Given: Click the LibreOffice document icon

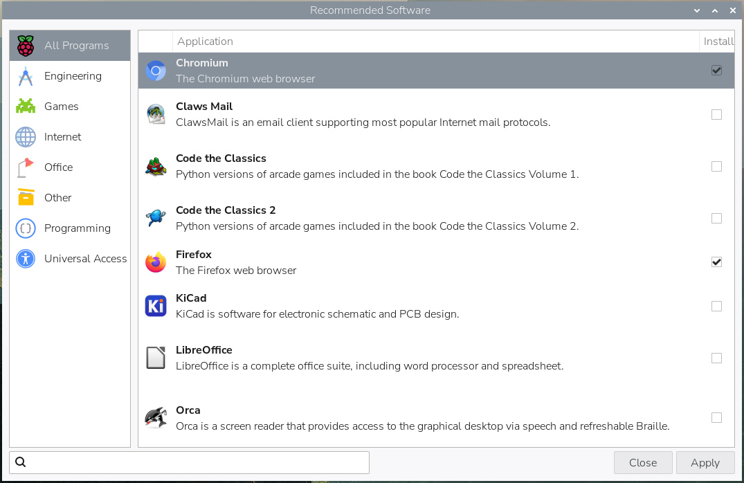Looking at the screenshot, I should coord(156,358).
